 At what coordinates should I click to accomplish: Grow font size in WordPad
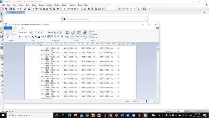[39, 32]
